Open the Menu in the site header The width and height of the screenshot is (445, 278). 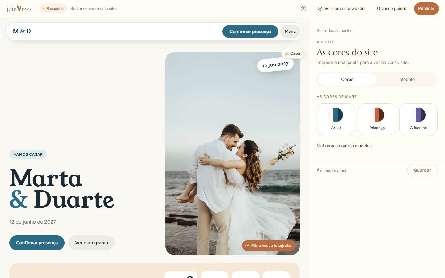[290, 32]
